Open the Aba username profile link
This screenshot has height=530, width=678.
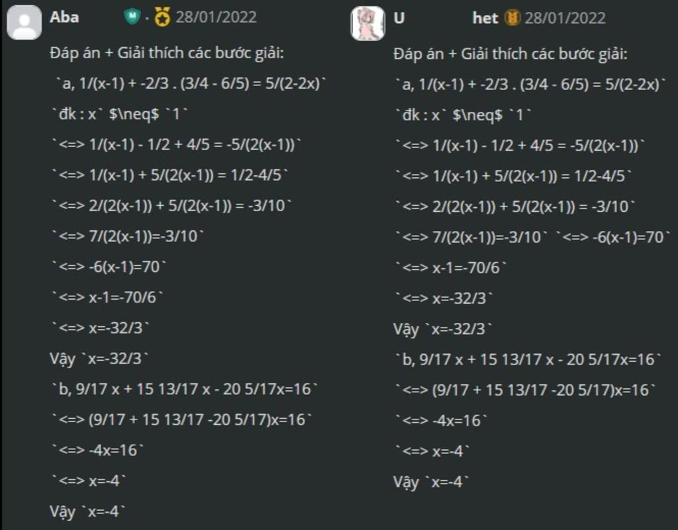tap(64, 17)
